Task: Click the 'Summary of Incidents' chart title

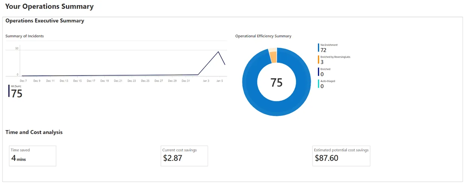Action: 25,36
